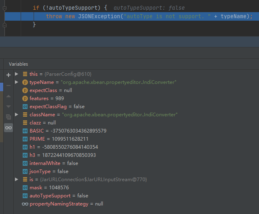The width and height of the screenshot is (259, 214).
Task: Click the parameter icon beside typeName
Action: [25, 82]
